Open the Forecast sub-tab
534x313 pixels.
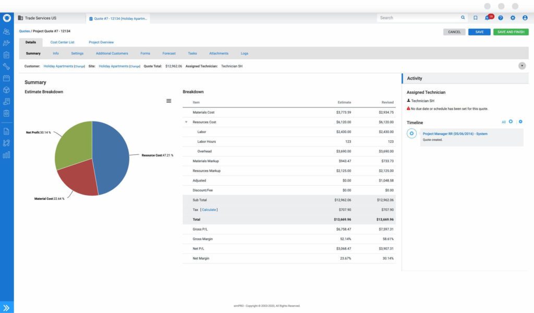tap(169, 53)
